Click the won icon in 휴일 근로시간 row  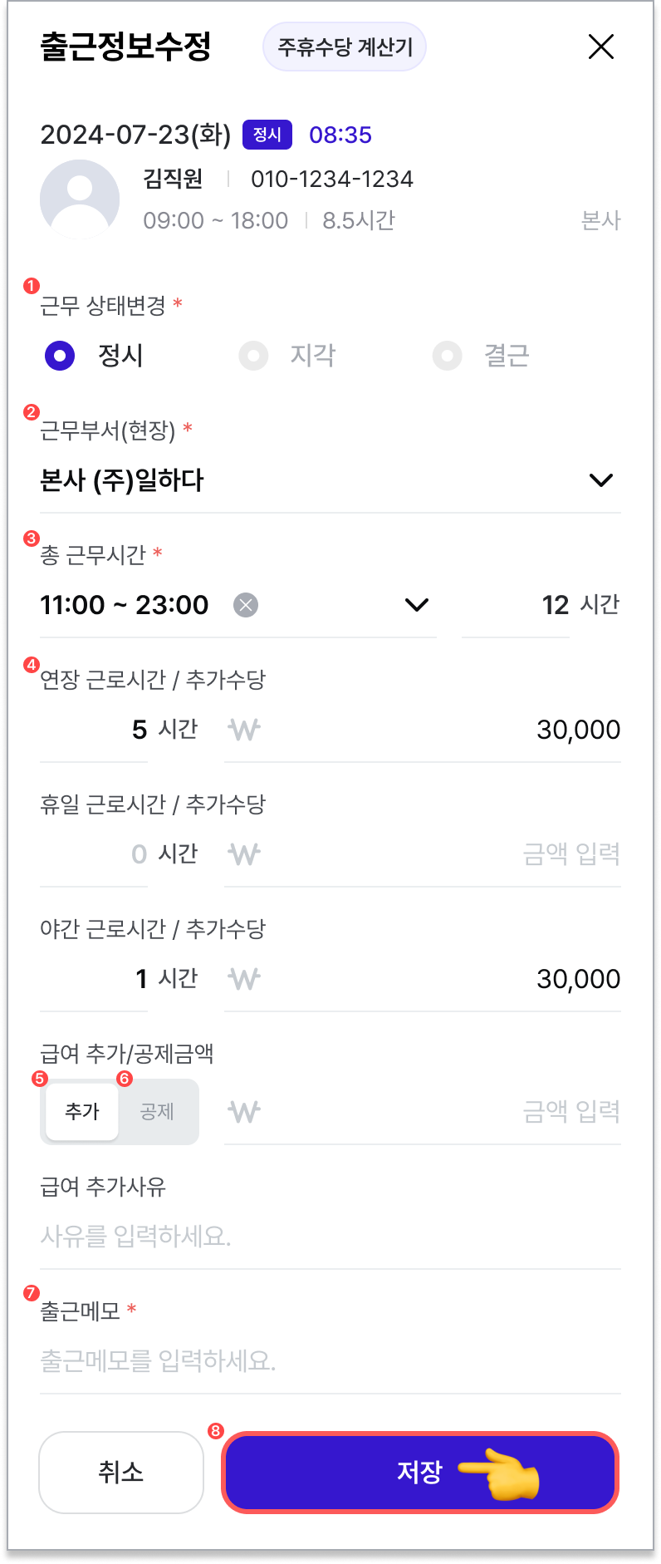tap(244, 854)
